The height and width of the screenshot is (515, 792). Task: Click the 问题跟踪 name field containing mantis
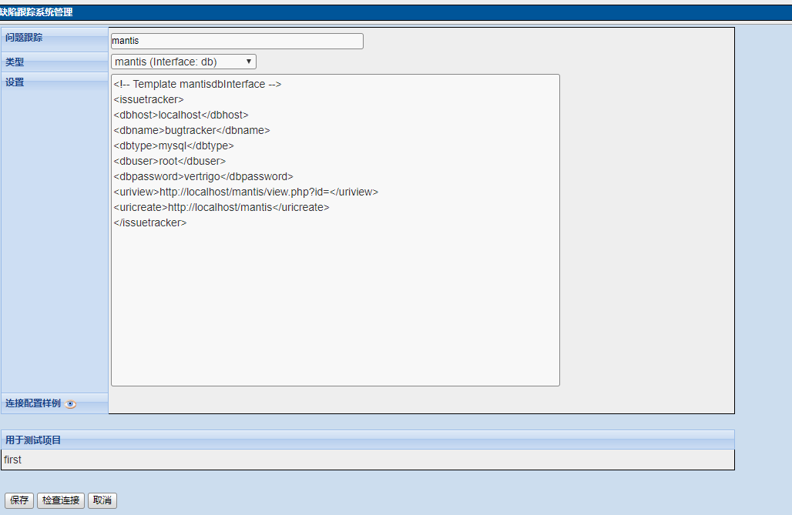(x=237, y=41)
